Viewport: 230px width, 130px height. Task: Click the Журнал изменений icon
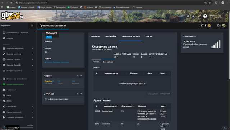[4, 112]
